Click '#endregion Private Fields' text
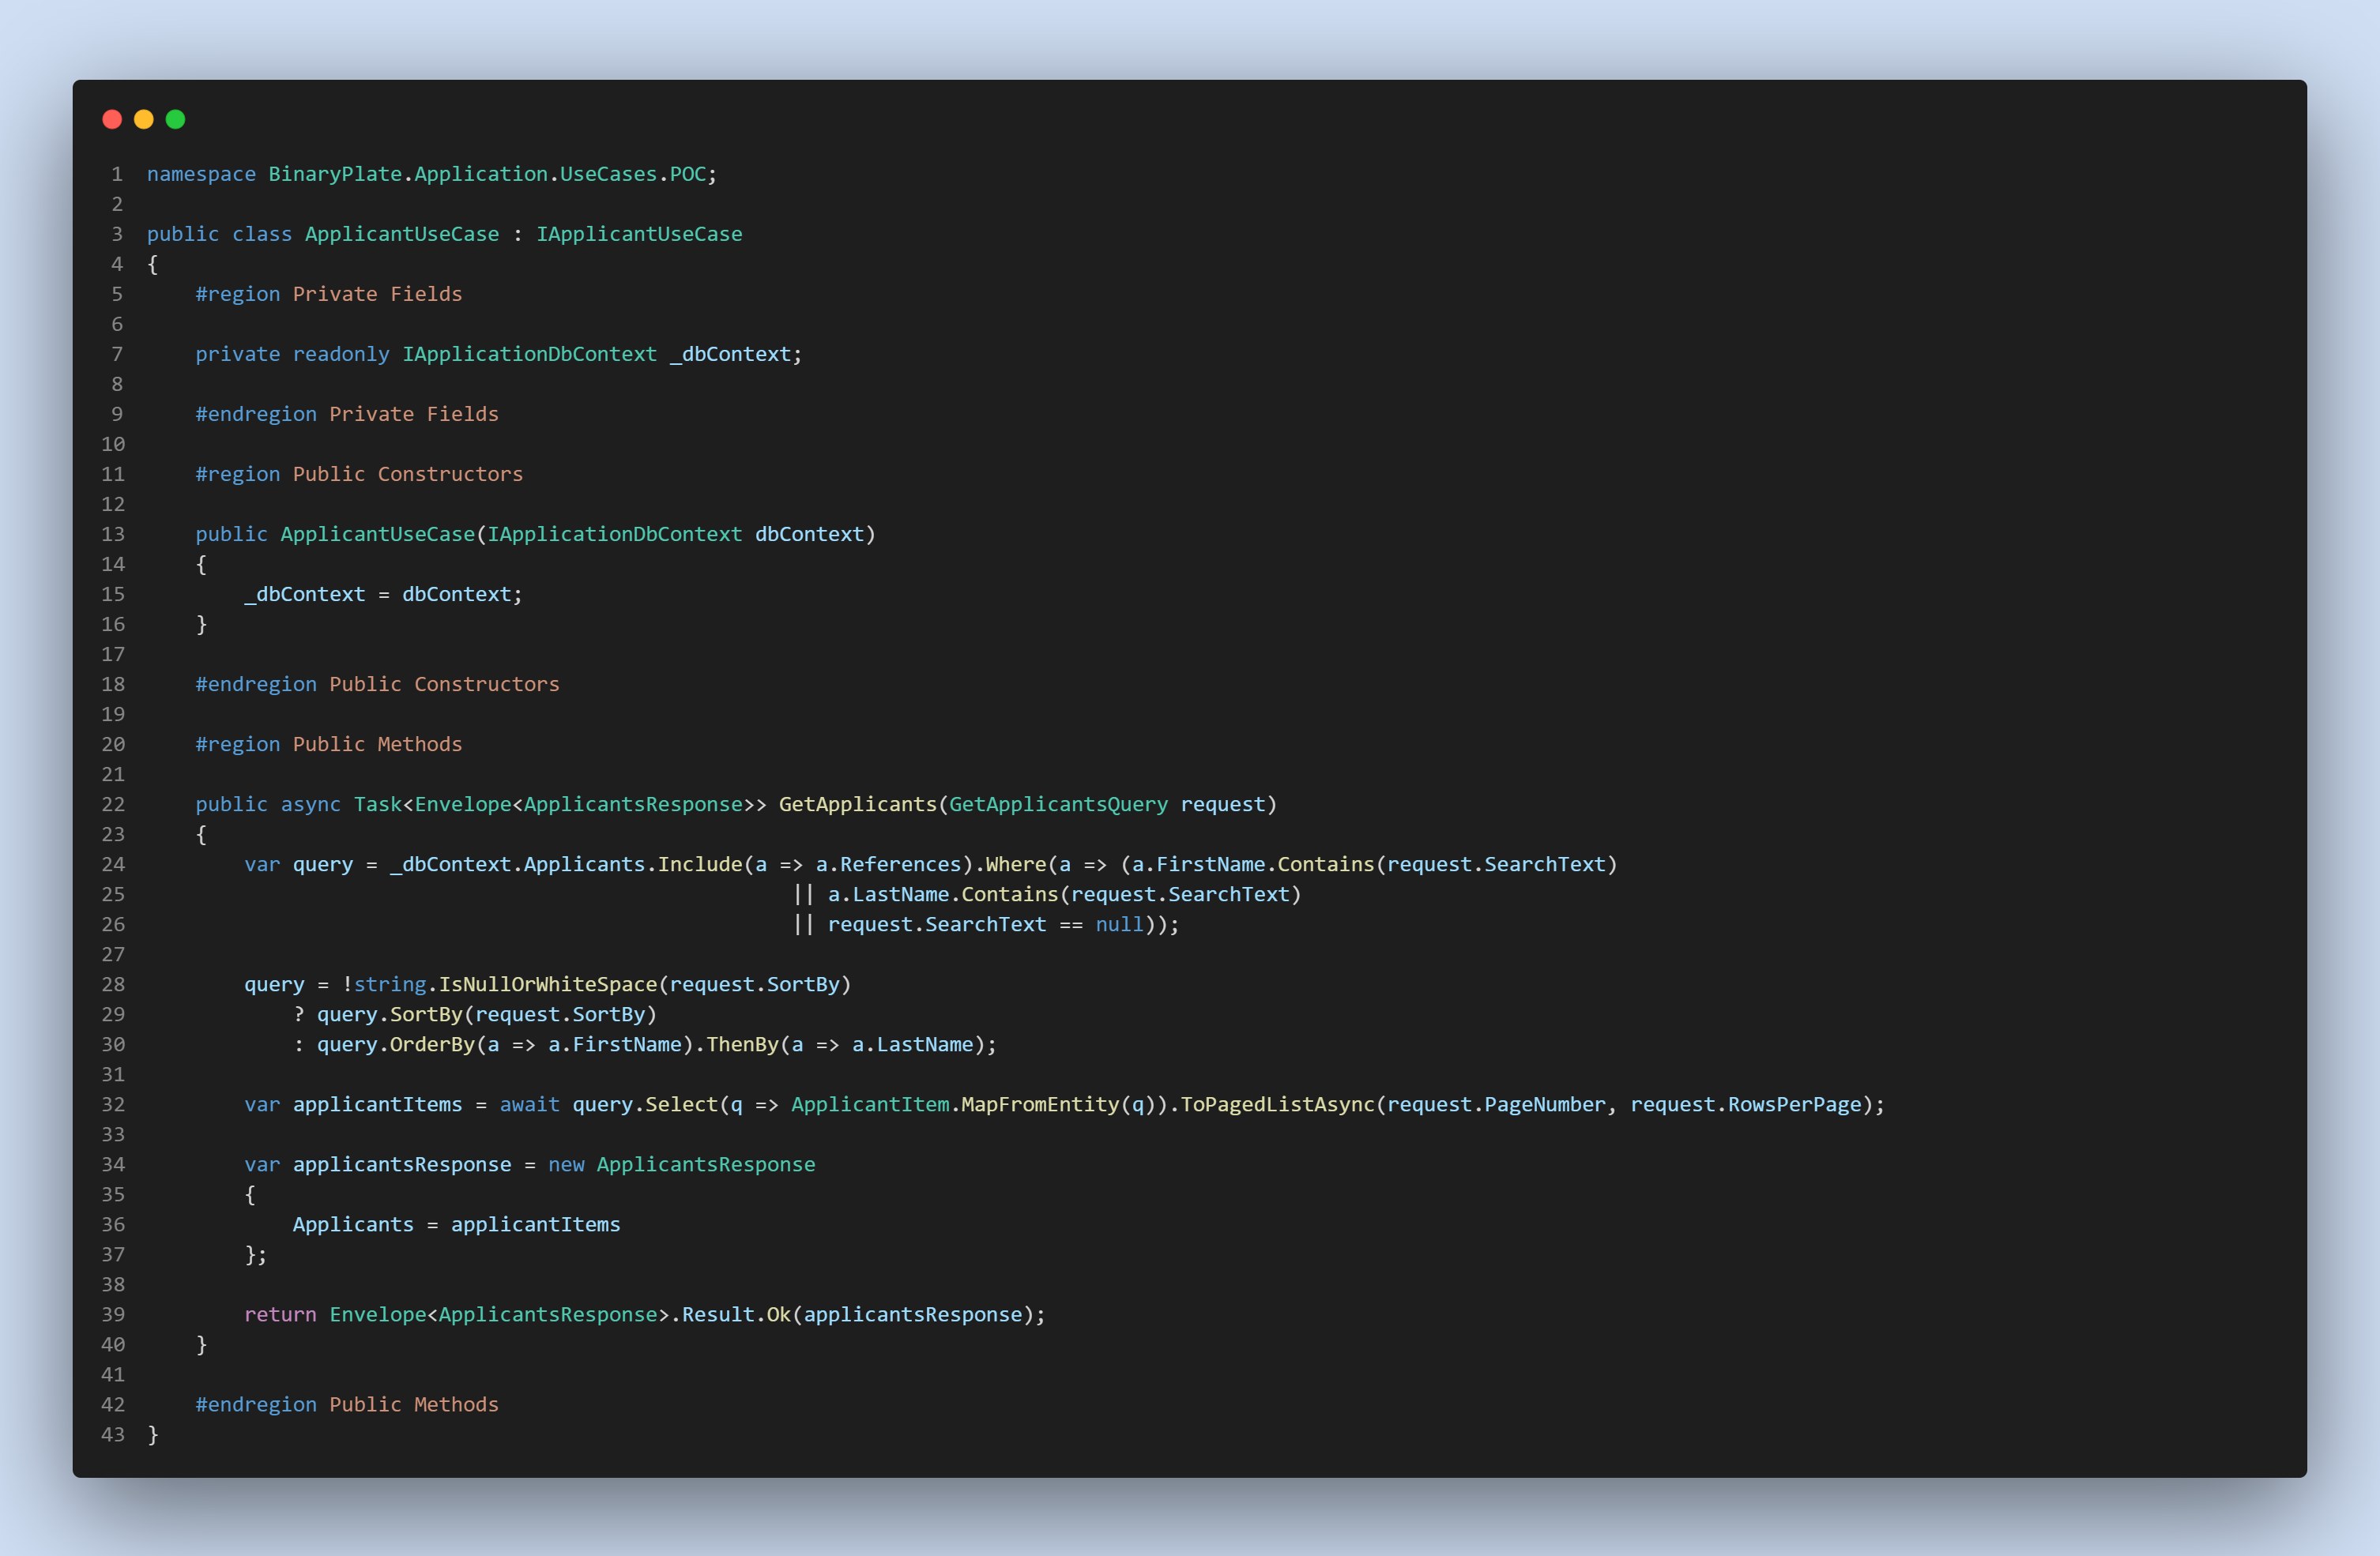This screenshot has width=2380, height=1556. [x=347, y=414]
